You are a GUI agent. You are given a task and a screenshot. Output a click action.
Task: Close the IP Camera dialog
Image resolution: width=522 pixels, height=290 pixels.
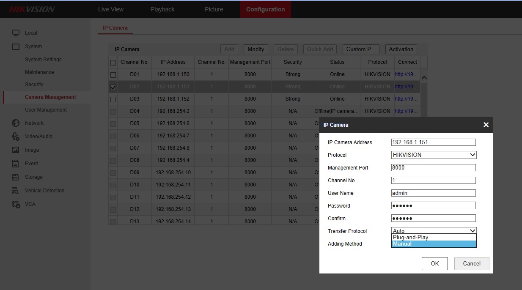click(x=486, y=125)
